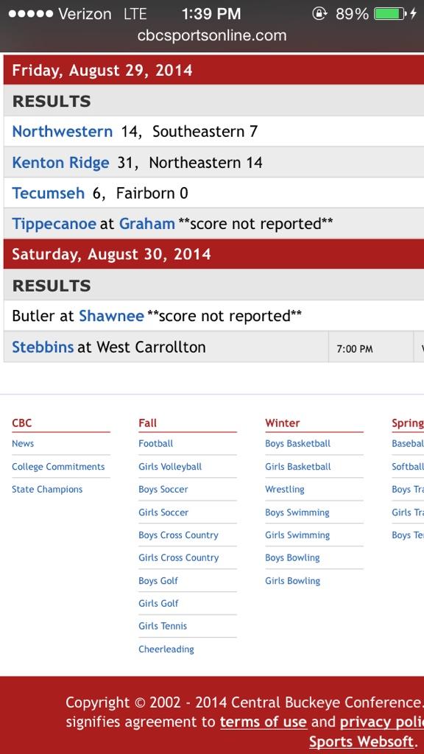Open the Tippecanoe team link
Viewport: 424px width, 754px height.
coord(54,224)
